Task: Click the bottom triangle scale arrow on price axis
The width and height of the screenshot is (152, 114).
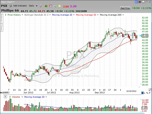Action: 141,84
